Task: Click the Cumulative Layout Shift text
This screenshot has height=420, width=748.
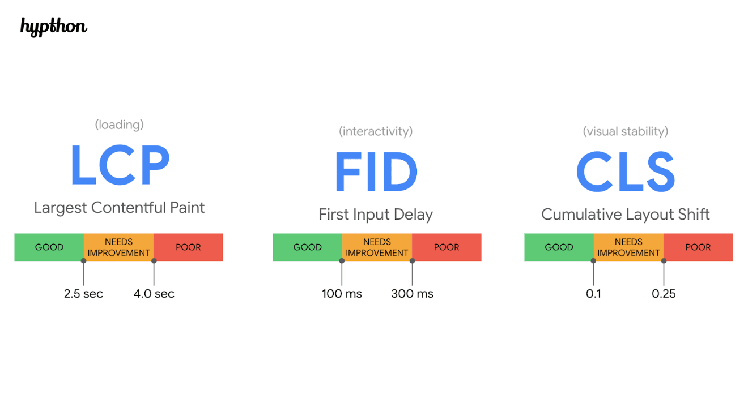Action: 626,215
